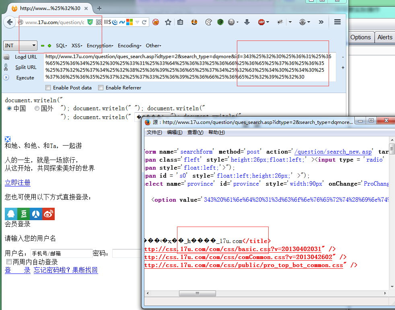Click the Execute button
The width and height of the screenshot is (395, 310).
[25, 78]
